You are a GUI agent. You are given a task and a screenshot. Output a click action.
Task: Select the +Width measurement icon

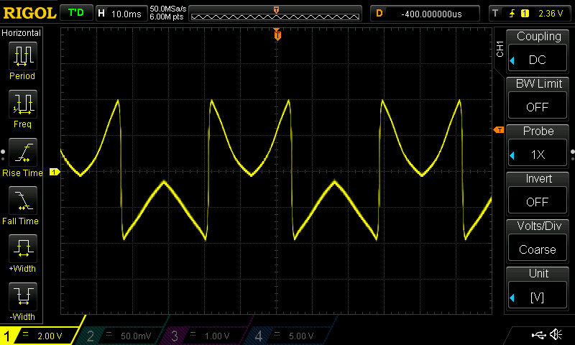click(22, 252)
